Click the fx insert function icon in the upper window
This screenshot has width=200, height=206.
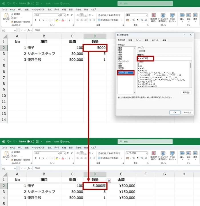[29, 30]
